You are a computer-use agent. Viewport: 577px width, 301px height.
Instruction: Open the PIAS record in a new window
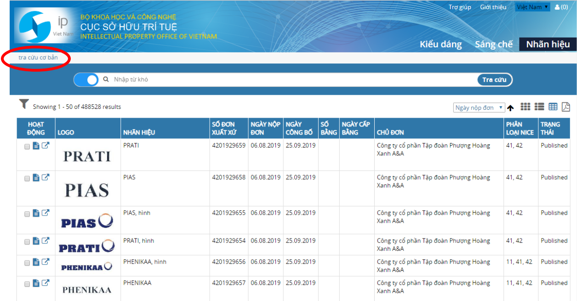[46, 177]
